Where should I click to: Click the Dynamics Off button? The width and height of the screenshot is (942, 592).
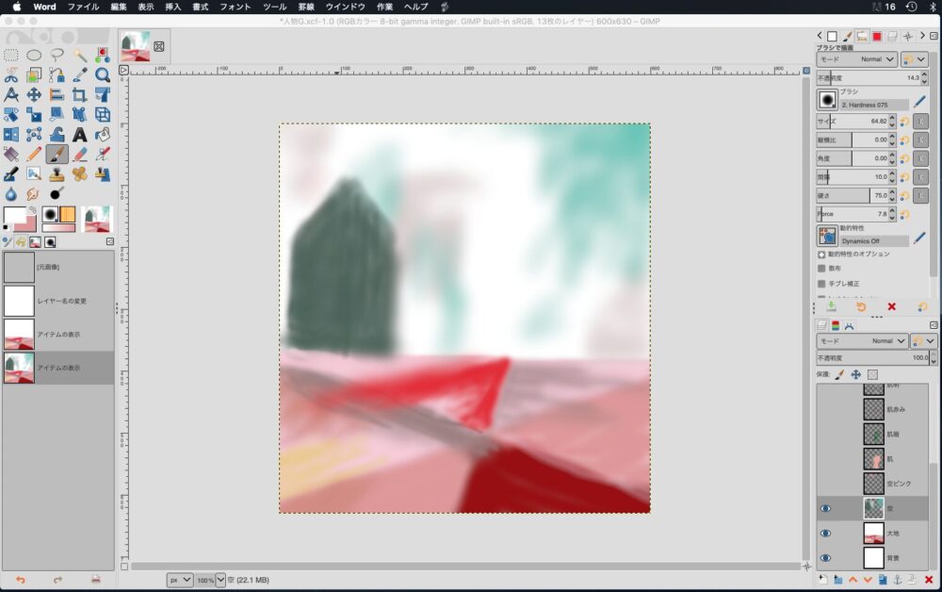875,241
